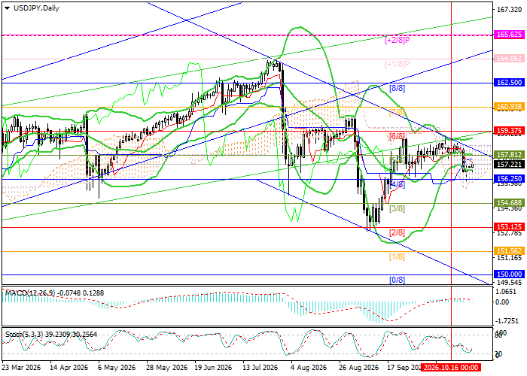
Task: Select the 151.562 orange price label
Action: tap(510, 250)
